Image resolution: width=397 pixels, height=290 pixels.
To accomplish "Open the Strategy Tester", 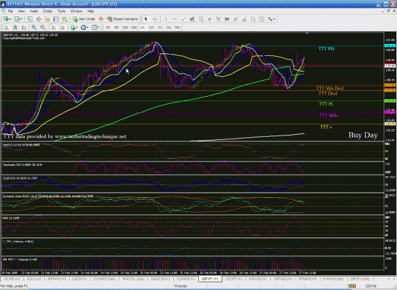I will tap(65, 19).
